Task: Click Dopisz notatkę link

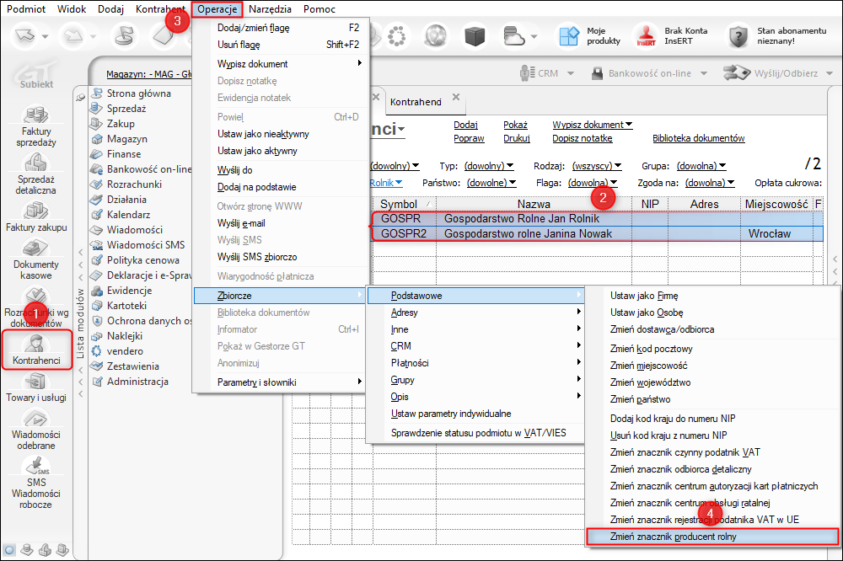Action: 583,139
